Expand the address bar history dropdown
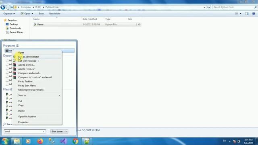 pyautogui.click(x=204, y=7)
